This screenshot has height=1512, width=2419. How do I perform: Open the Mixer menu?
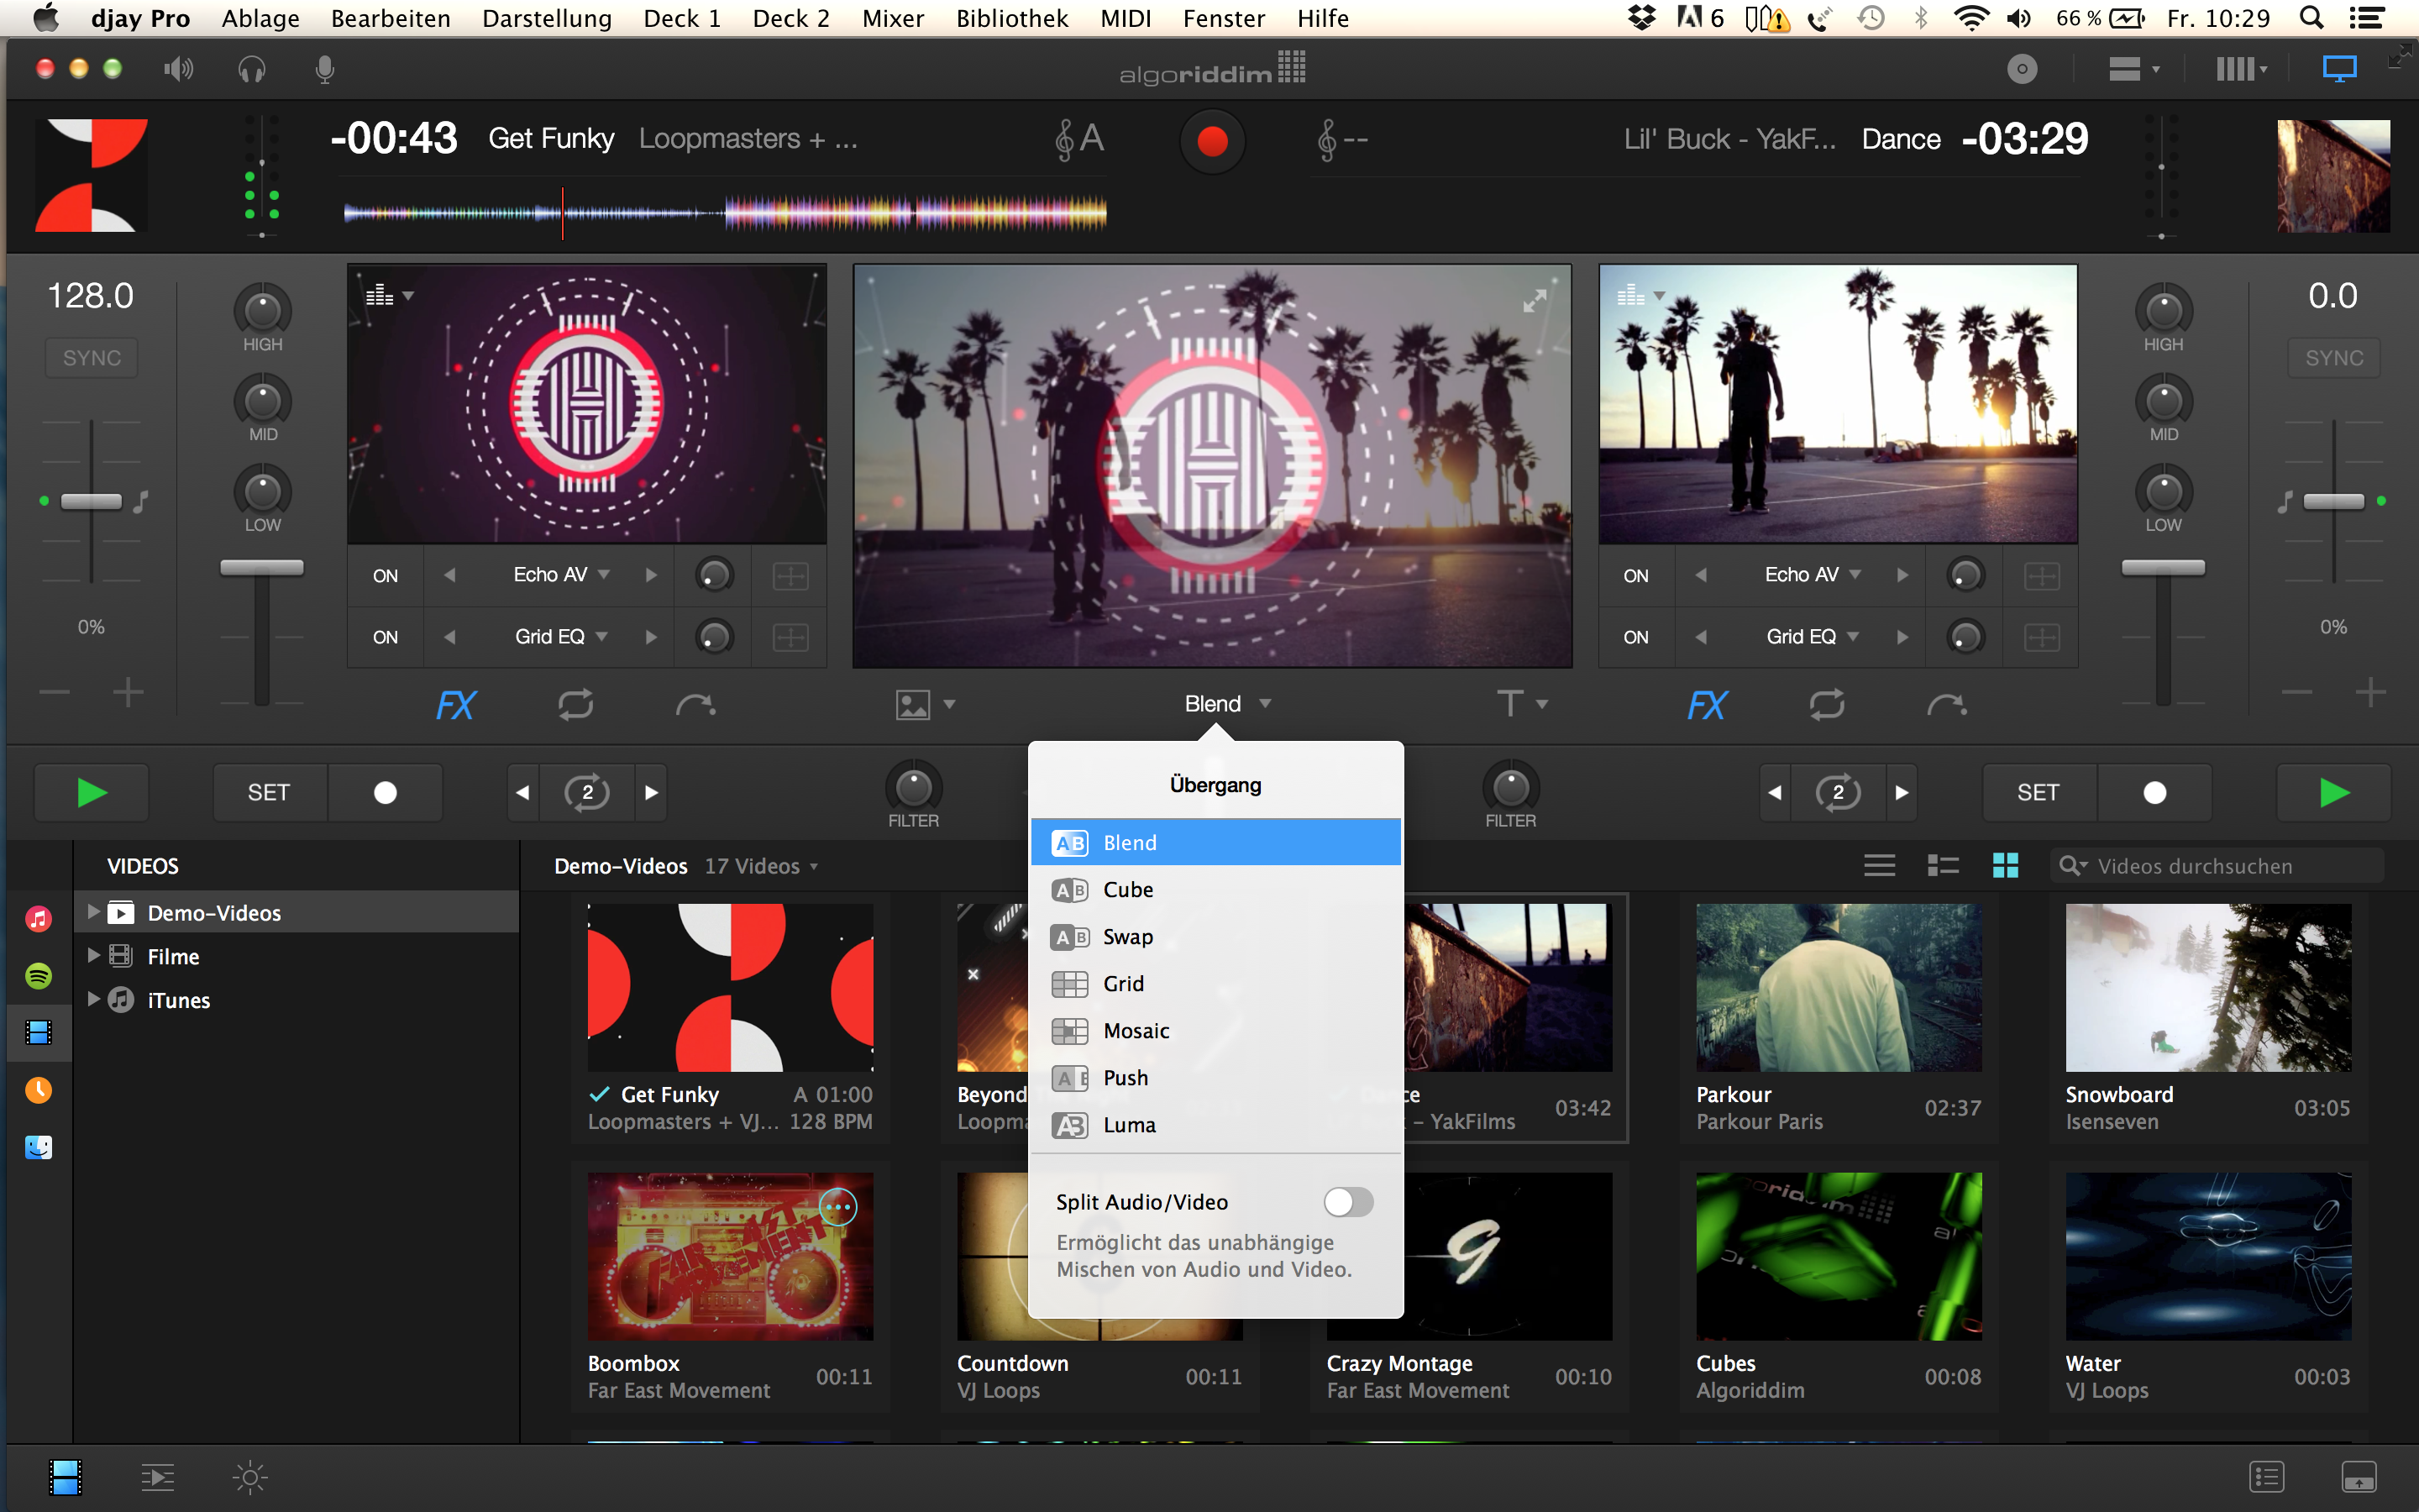[x=892, y=18]
